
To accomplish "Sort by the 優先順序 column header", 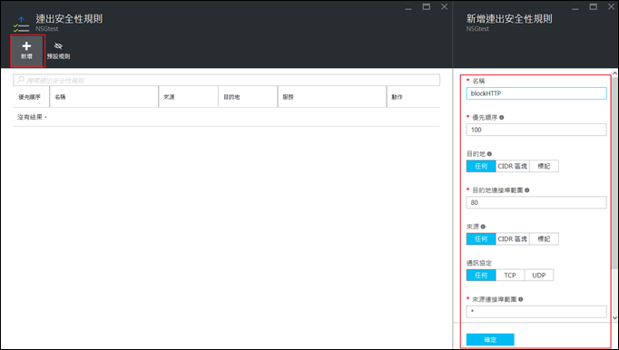I will pos(30,97).
